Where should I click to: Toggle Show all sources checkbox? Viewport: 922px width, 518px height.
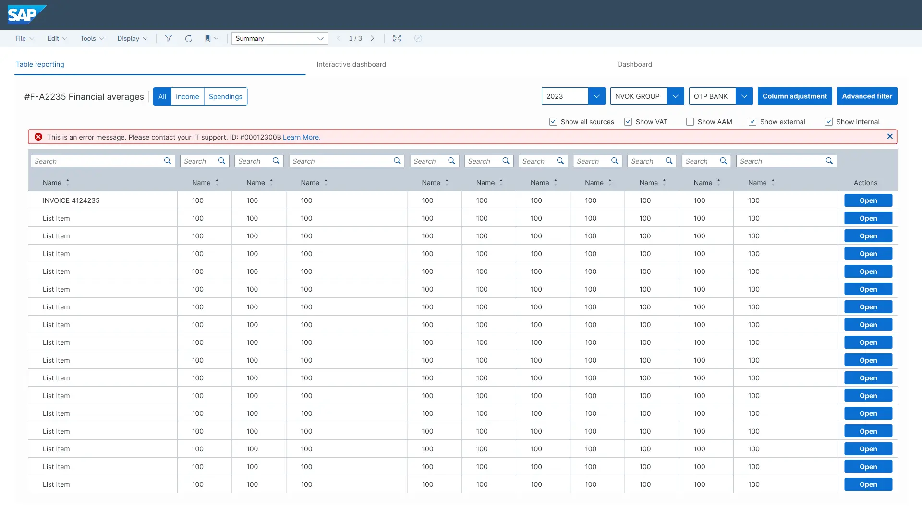point(553,122)
